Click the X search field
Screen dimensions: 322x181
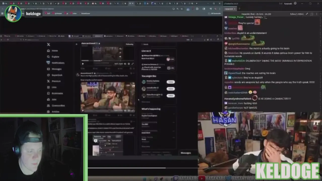158,44
